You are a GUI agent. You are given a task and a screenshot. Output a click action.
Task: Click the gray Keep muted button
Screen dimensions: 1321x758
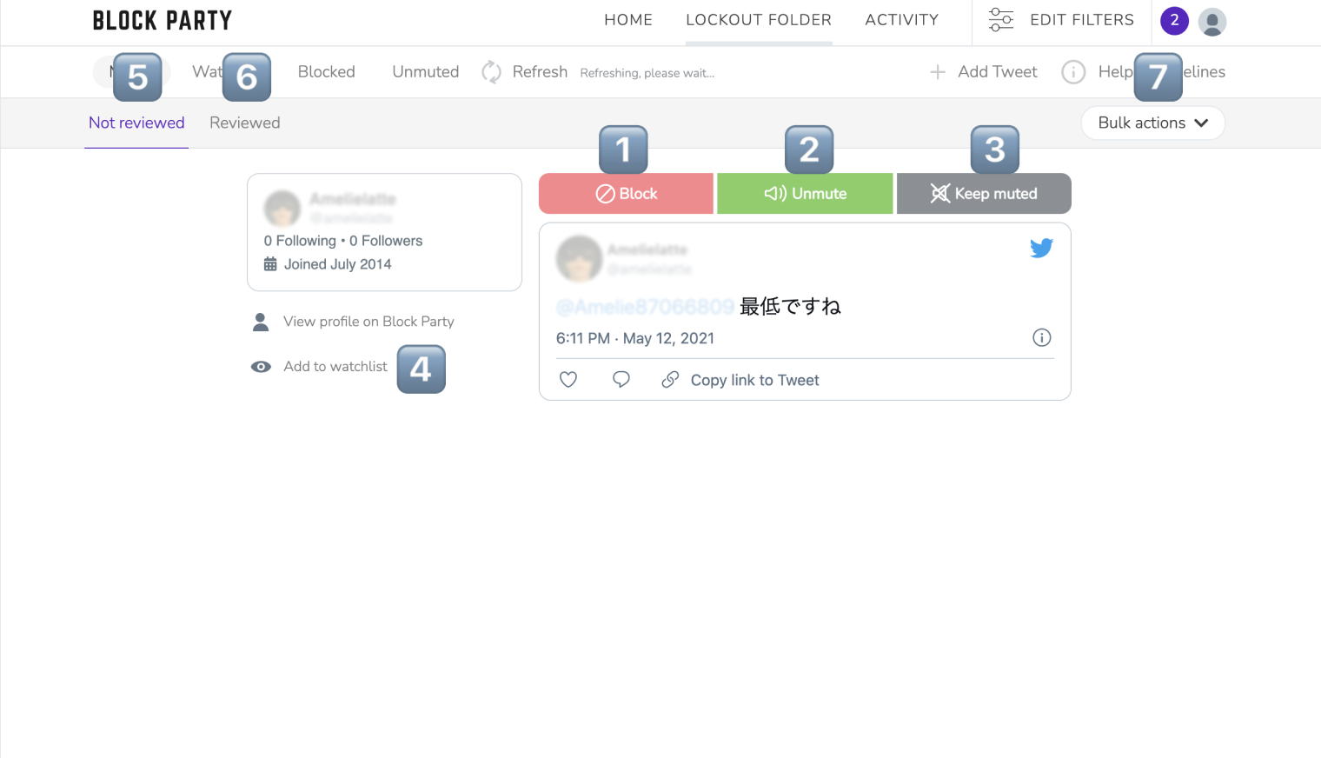(984, 193)
